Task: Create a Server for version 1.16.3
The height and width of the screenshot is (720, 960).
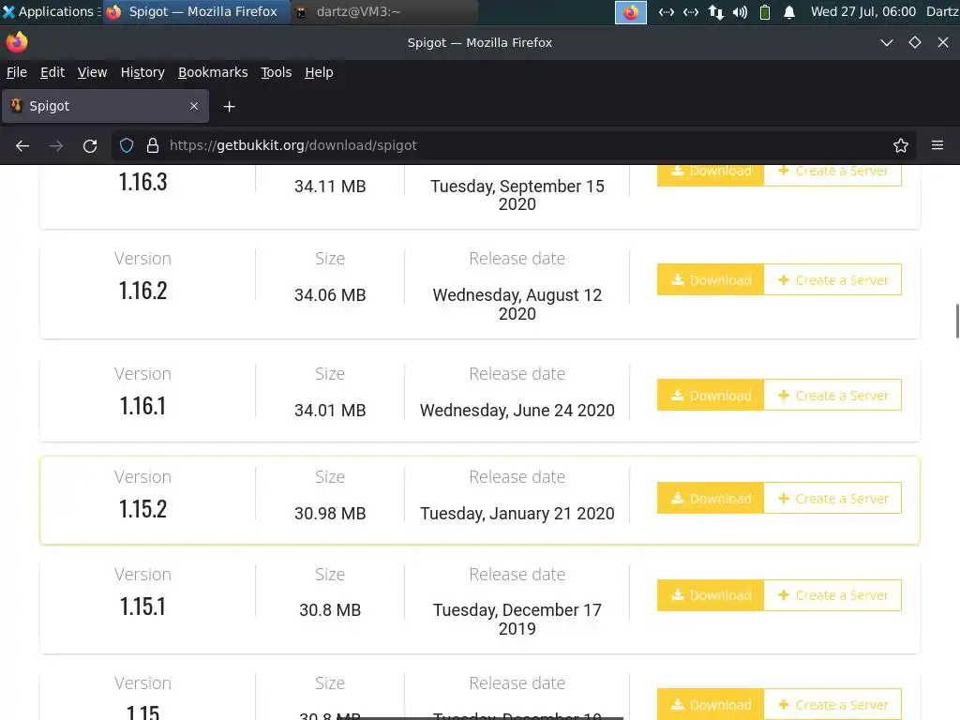Action: point(832,174)
